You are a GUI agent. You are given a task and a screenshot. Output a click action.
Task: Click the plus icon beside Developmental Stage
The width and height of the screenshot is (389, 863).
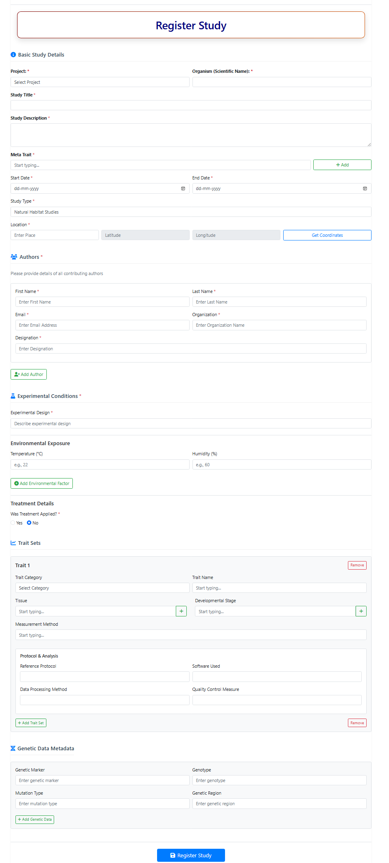(361, 611)
